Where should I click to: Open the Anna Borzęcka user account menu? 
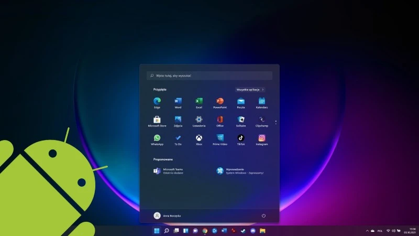[x=167, y=216]
